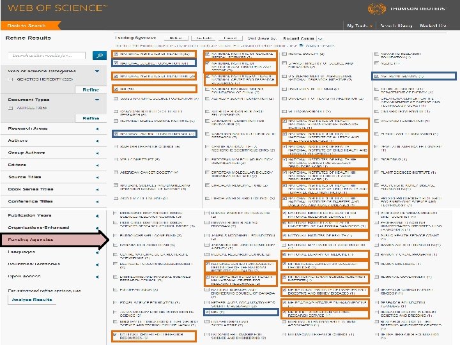
Task: Check the European Union checkbox
Action: [115, 290]
